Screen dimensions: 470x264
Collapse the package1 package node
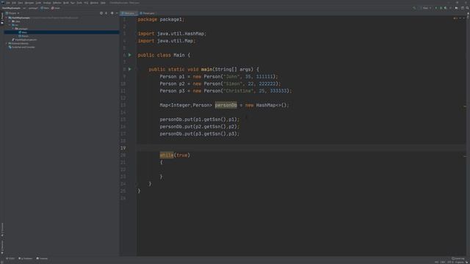(13, 29)
